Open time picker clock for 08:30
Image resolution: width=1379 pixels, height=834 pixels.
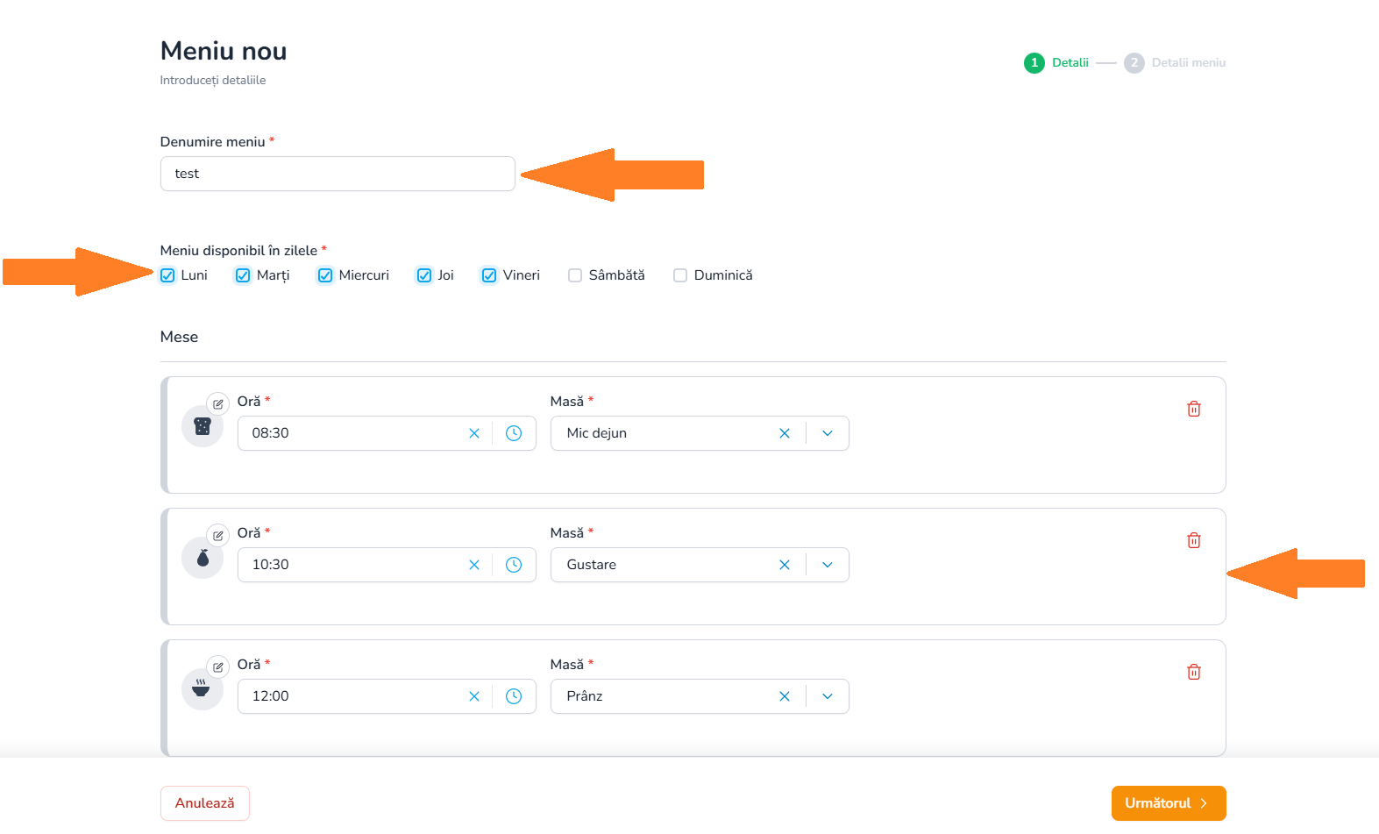pos(514,433)
